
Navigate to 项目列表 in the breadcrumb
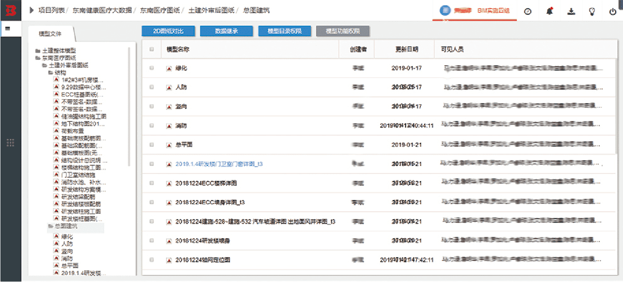51,10
